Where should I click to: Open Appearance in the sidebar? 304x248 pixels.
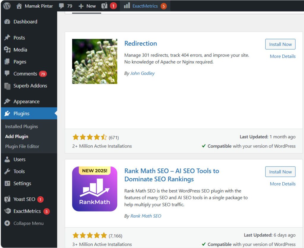[26, 102]
